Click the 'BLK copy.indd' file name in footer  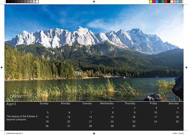(17, 133)
